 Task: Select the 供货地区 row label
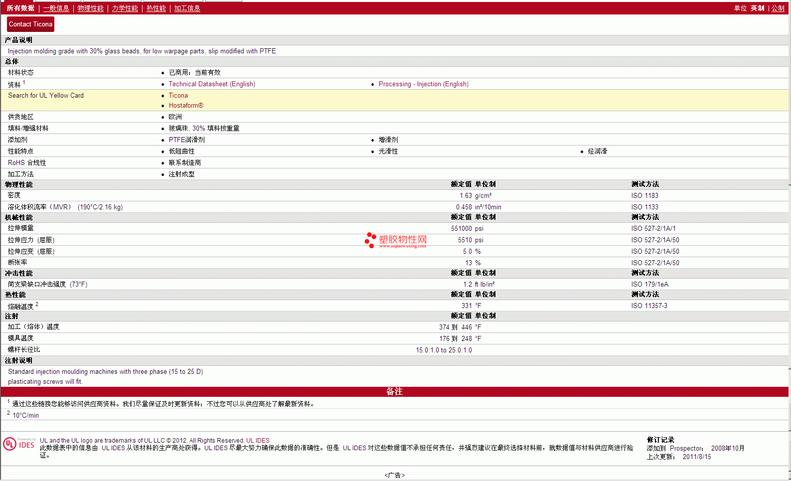click(21, 117)
